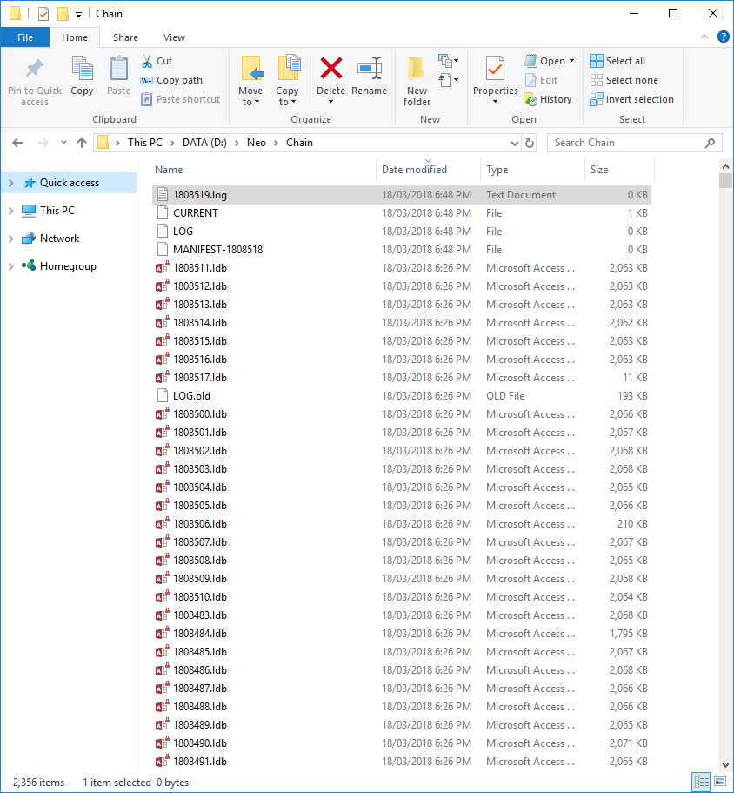Open the File menu
The height and width of the screenshot is (793, 734).
25,37
